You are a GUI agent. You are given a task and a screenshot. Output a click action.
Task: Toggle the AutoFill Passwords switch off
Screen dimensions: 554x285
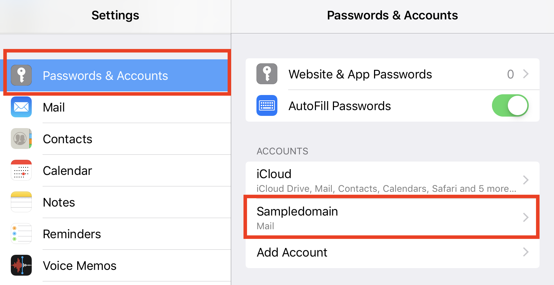(510, 105)
